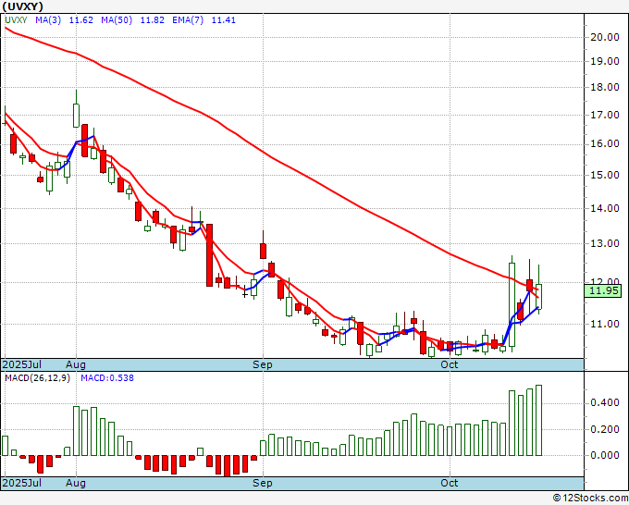
Task: Click the MA(3) value 11.62
Action: tap(81, 20)
